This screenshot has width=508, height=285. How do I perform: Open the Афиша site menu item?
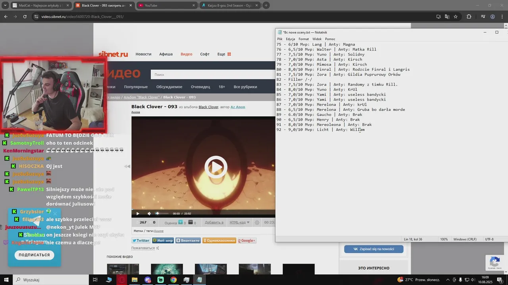pyautogui.click(x=166, y=54)
